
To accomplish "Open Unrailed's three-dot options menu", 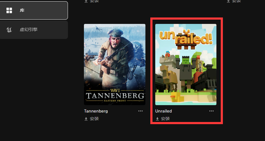I will click(212, 111).
